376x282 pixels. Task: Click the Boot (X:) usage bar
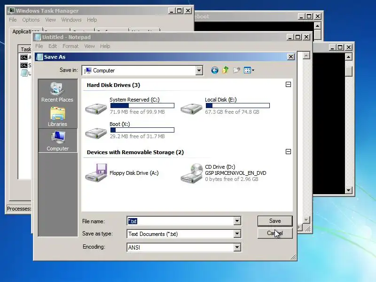[142, 130]
